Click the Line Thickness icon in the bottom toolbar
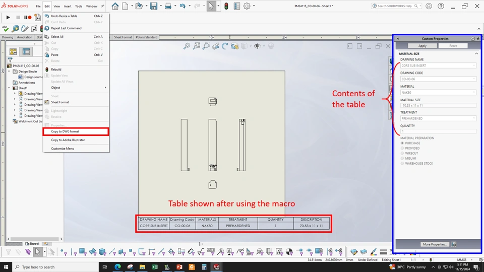 383,252
